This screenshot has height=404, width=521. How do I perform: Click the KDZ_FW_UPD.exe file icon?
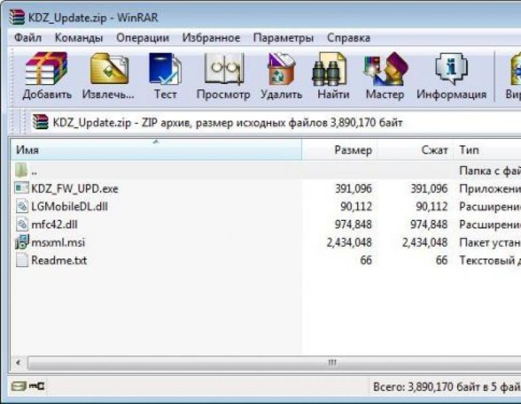21,188
